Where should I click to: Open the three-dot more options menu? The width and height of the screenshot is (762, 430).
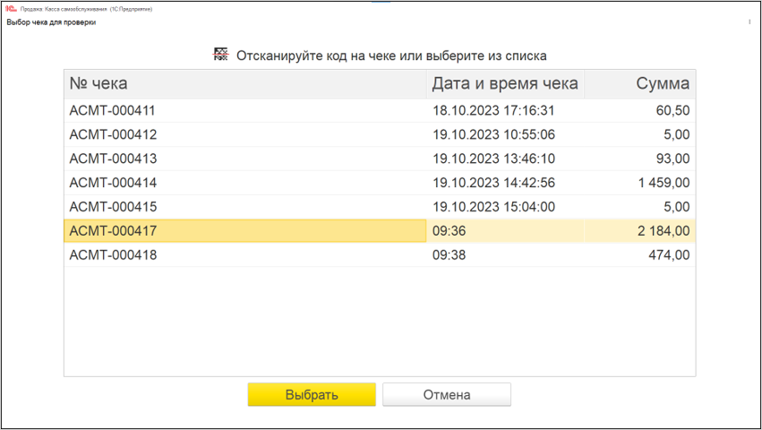coord(749,21)
